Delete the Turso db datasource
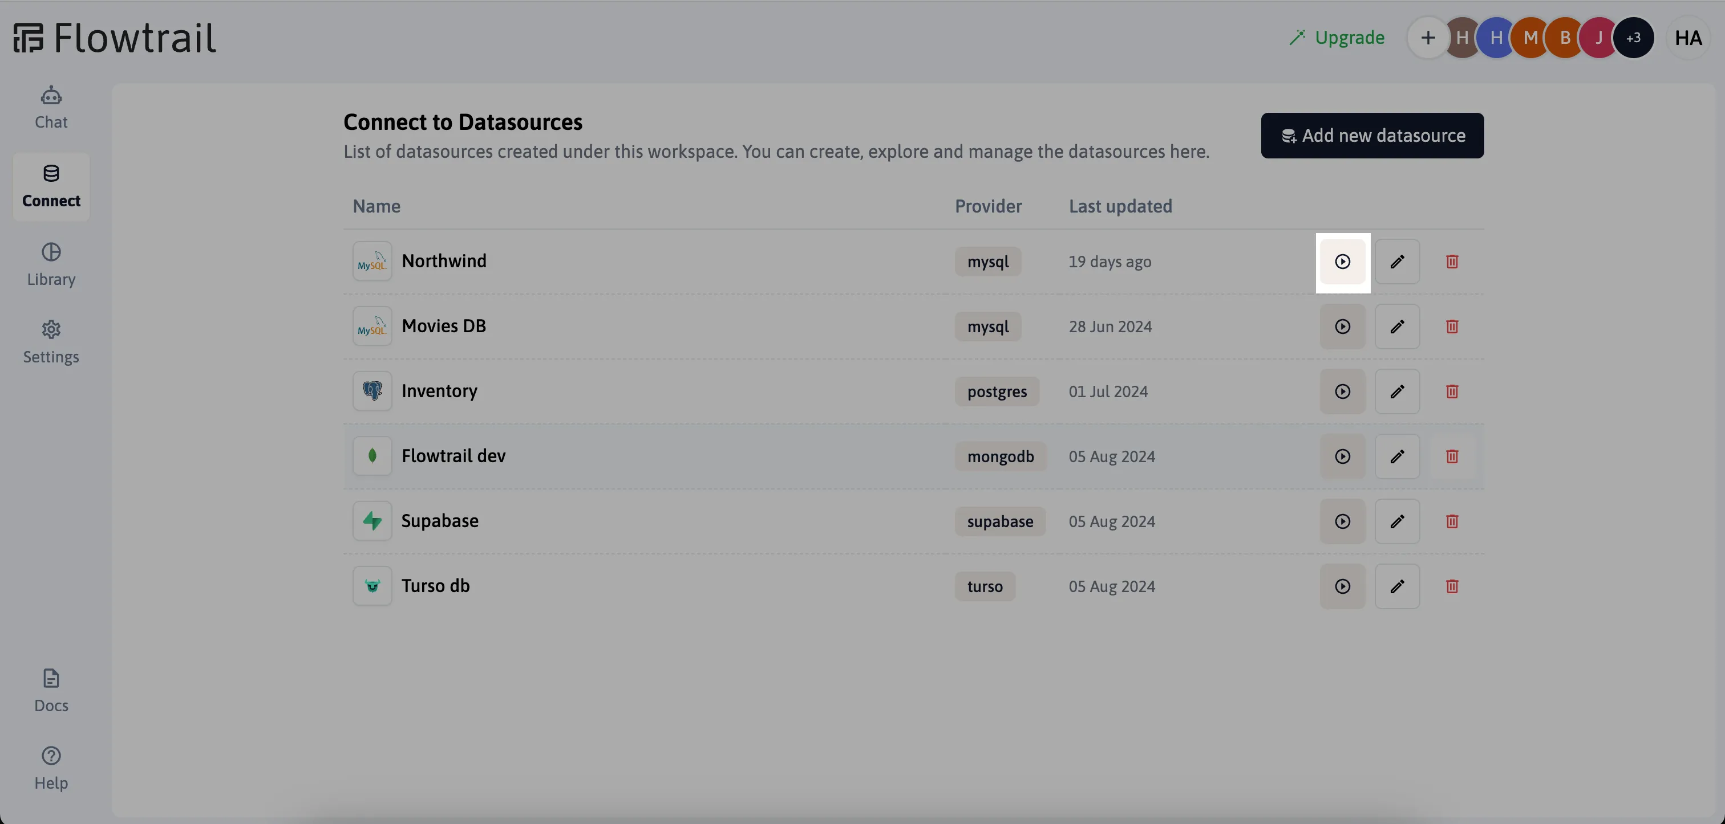Viewport: 1725px width, 824px height. 1452,586
